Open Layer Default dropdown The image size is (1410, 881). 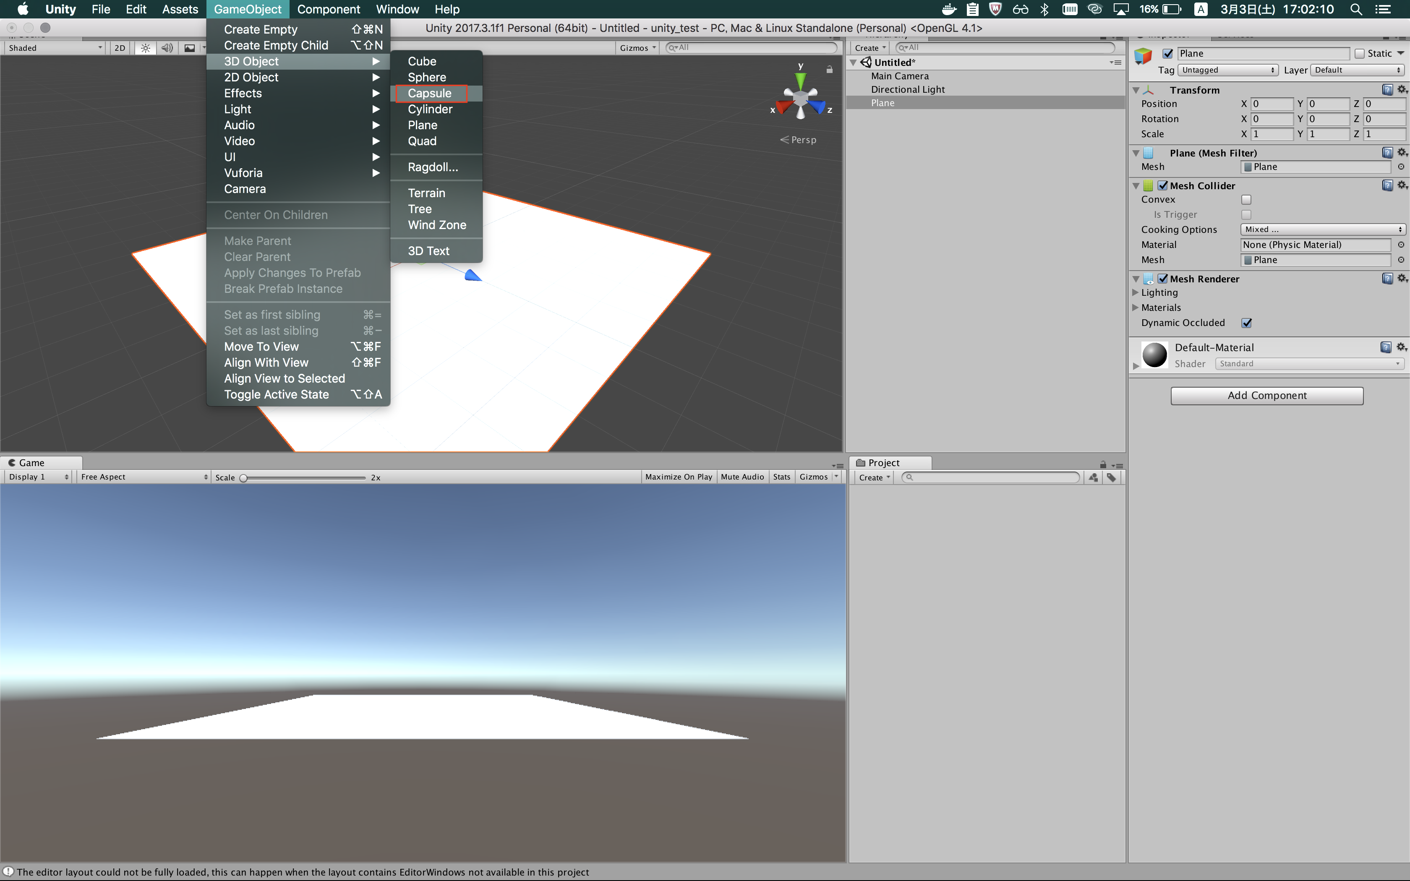point(1358,70)
